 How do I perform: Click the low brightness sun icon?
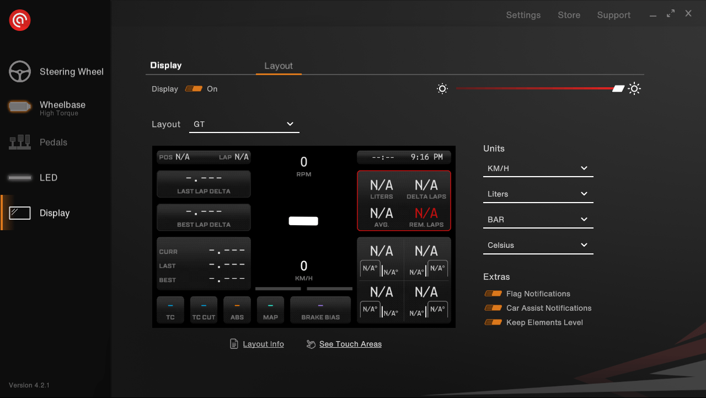coord(442,89)
